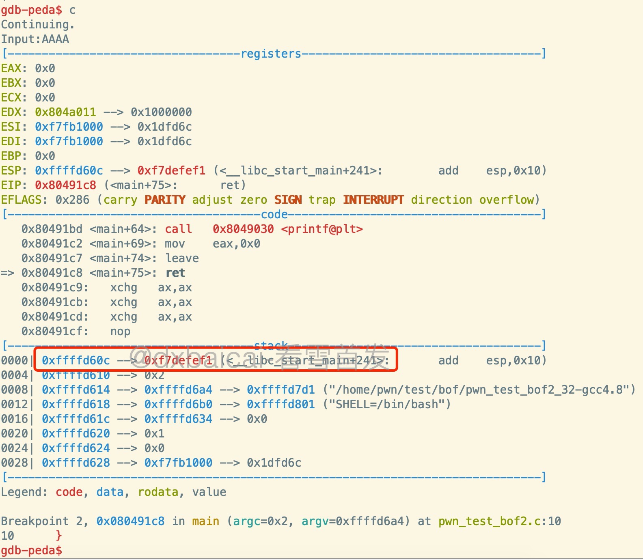Click "0x1dfd6c" in the stack 0028 row
The image size is (643, 560).
tap(274, 463)
